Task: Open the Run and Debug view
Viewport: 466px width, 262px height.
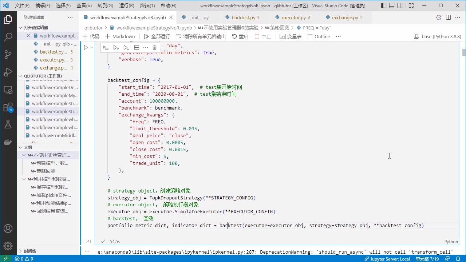Action: point(8,72)
